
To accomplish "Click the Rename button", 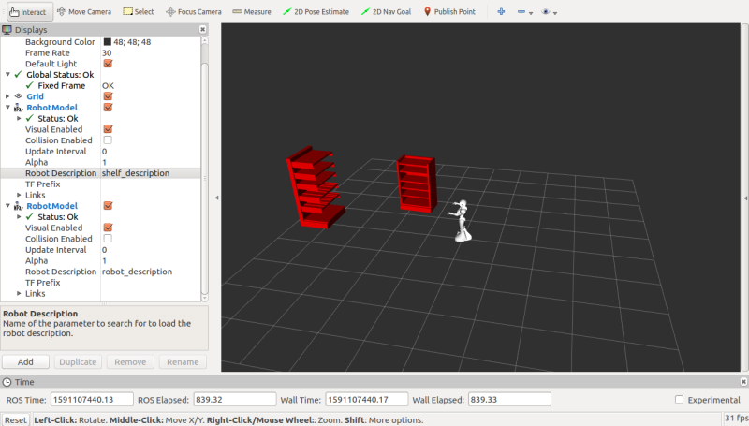I will click(x=183, y=362).
